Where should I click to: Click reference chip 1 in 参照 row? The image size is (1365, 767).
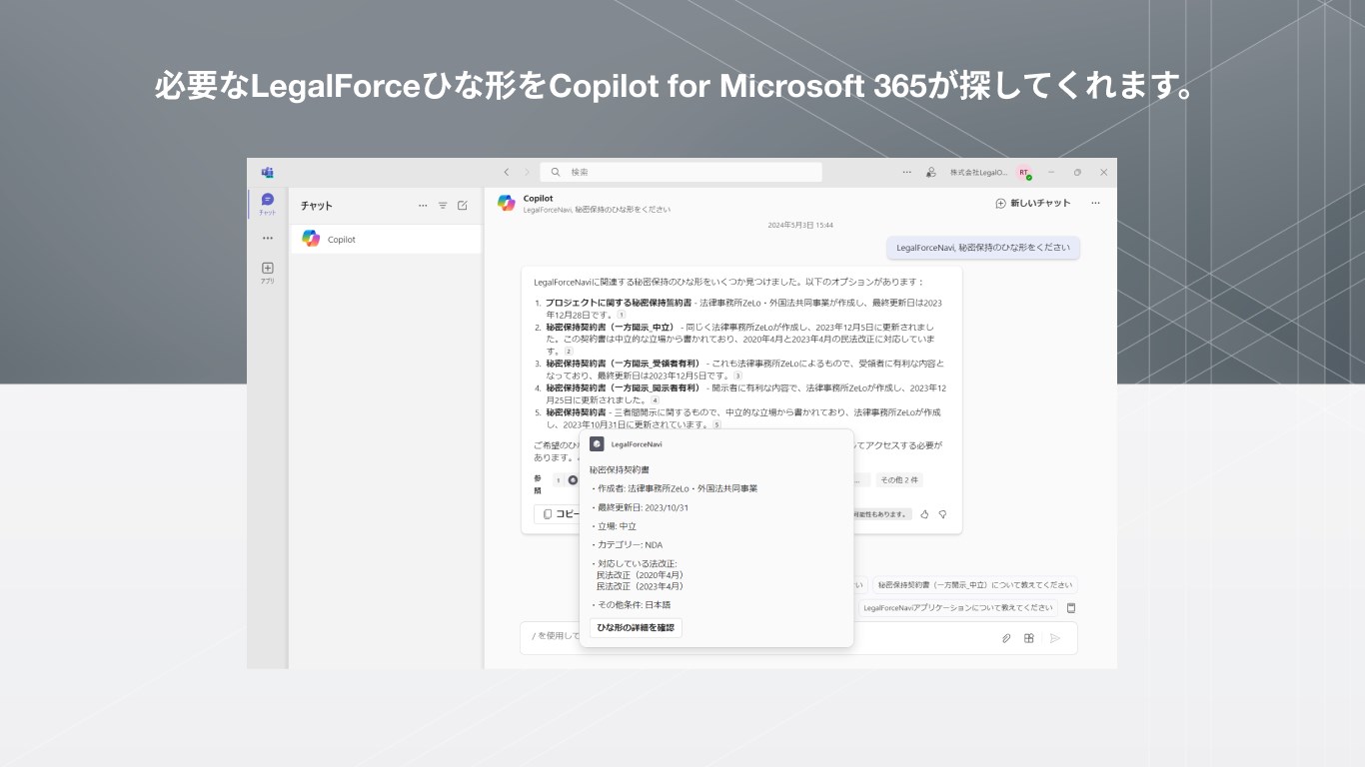point(566,480)
